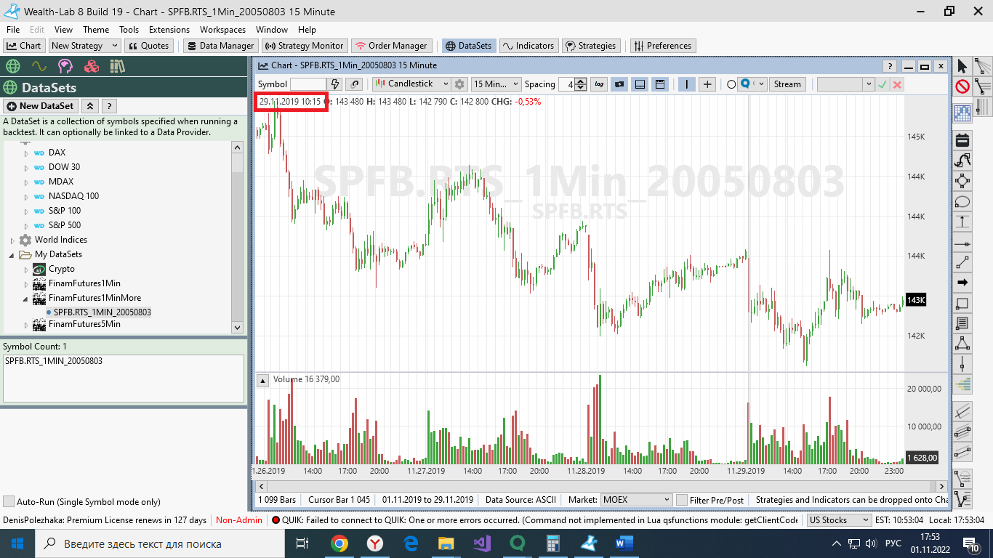Image resolution: width=993 pixels, height=558 pixels.
Task: Toggle logarithmic scale on the chart
Action: 599,84
